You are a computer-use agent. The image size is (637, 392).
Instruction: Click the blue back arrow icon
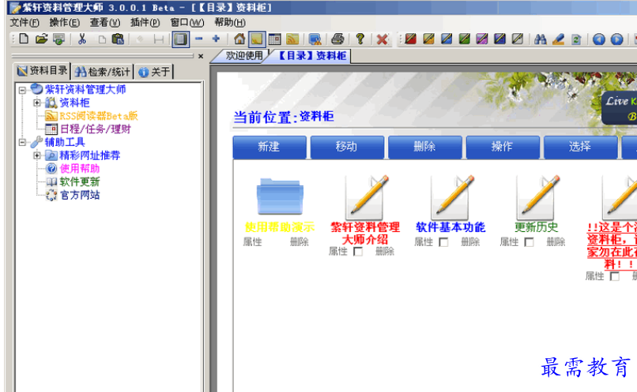tap(599, 39)
